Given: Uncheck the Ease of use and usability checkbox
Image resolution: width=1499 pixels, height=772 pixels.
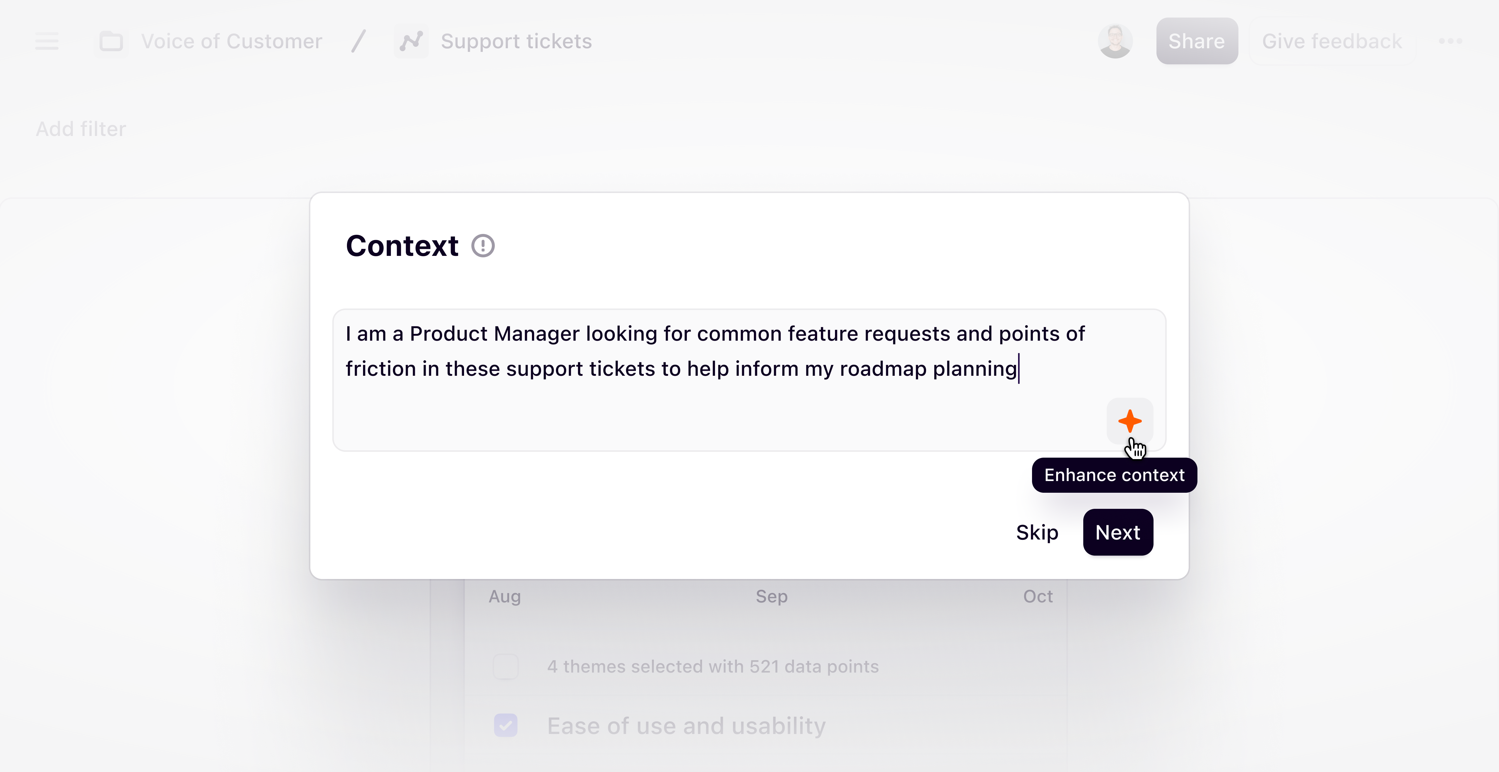Looking at the screenshot, I should tap(505, 726).
